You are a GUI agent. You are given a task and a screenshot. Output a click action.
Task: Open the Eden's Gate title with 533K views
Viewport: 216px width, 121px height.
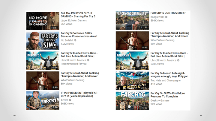tap(169, 55)
